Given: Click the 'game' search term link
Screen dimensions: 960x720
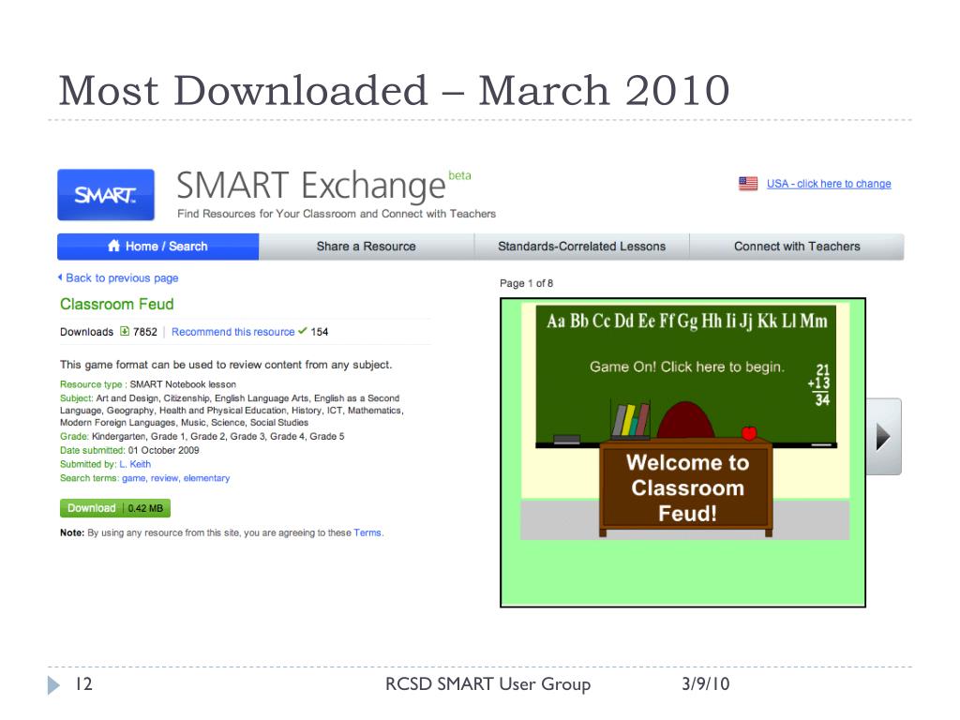Looking at the screenshot, I should pos(133,478).
